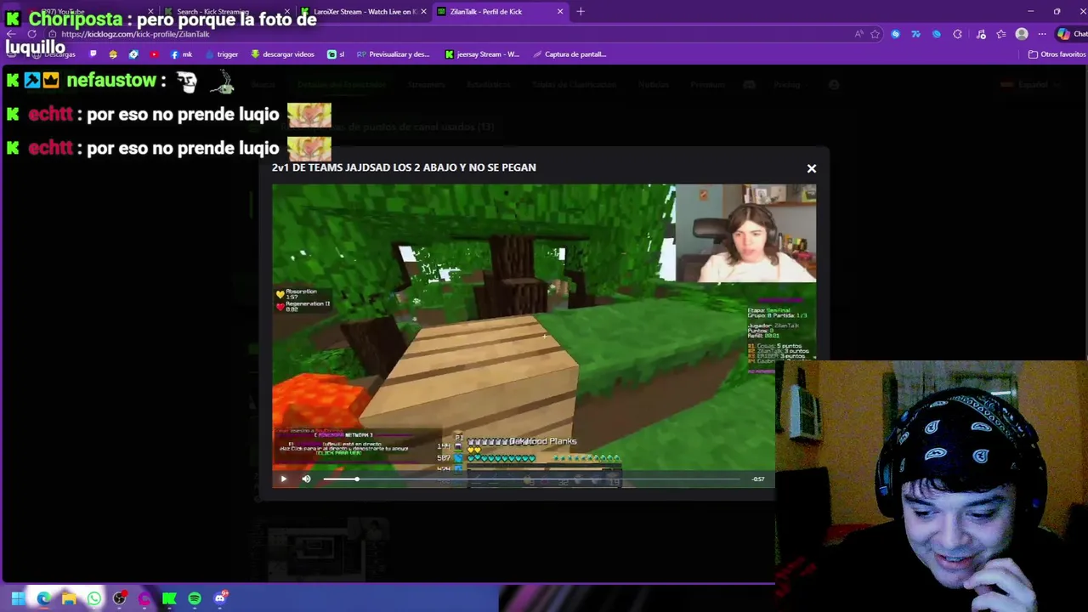Open the Captura de pantall... bookmark

click(x=569, y=54)
